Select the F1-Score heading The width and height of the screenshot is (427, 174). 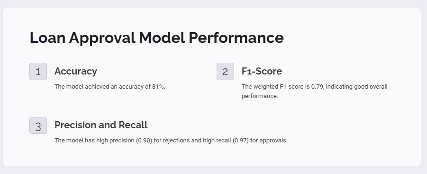click(x=262, y=71)
